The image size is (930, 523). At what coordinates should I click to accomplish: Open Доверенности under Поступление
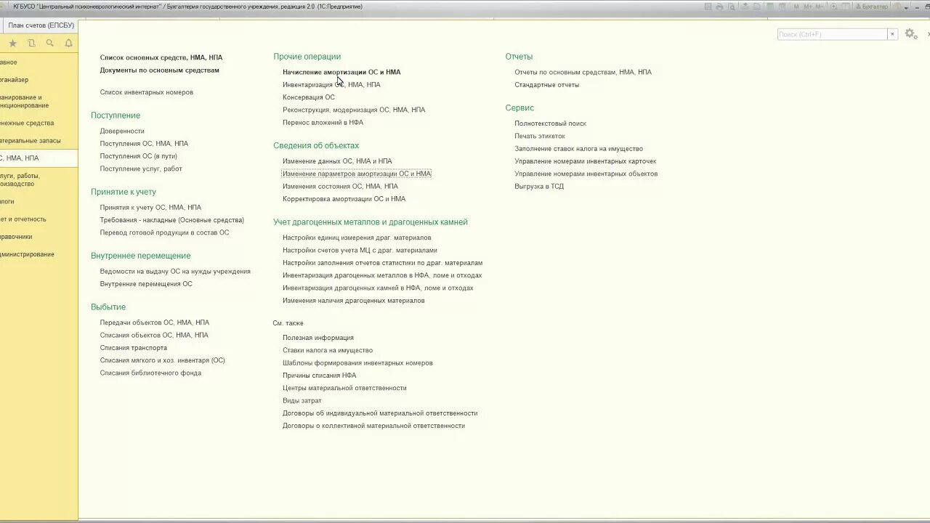point(122,131)
